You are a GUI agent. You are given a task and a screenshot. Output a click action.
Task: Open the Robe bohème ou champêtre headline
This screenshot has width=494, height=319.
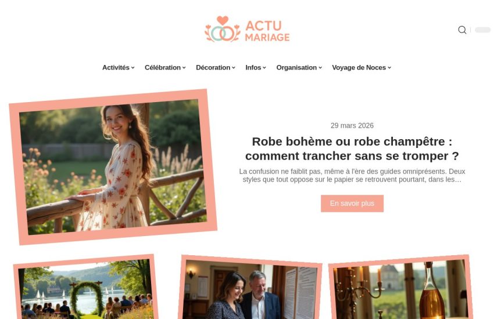coord(352,148)
